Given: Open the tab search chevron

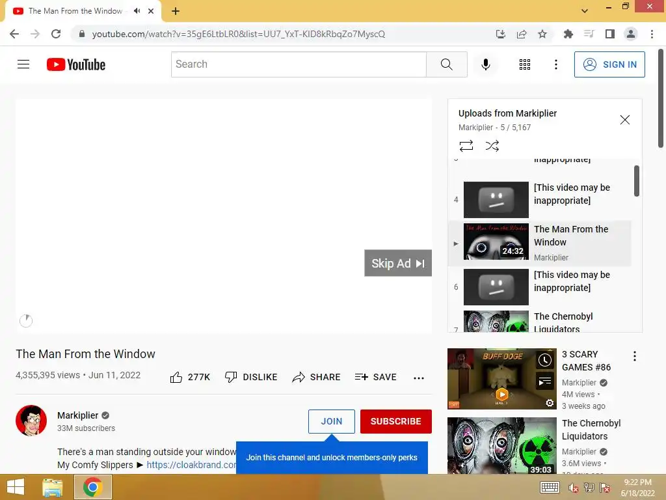Looking at the screenshot, I should click(585, 11).
